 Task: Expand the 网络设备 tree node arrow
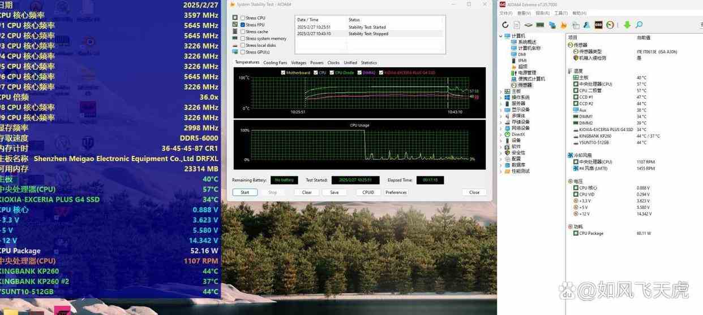(x=501, y=128)
